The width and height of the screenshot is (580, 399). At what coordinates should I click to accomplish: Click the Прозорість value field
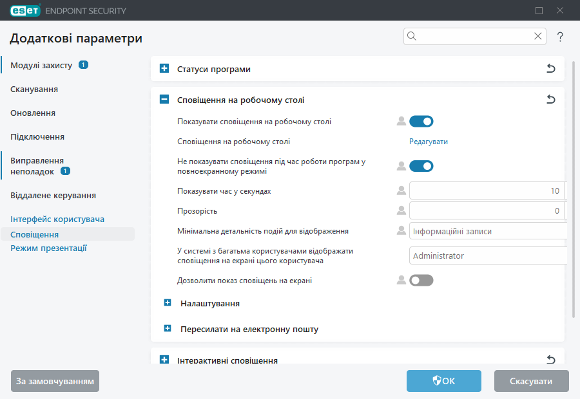(487, 210)
